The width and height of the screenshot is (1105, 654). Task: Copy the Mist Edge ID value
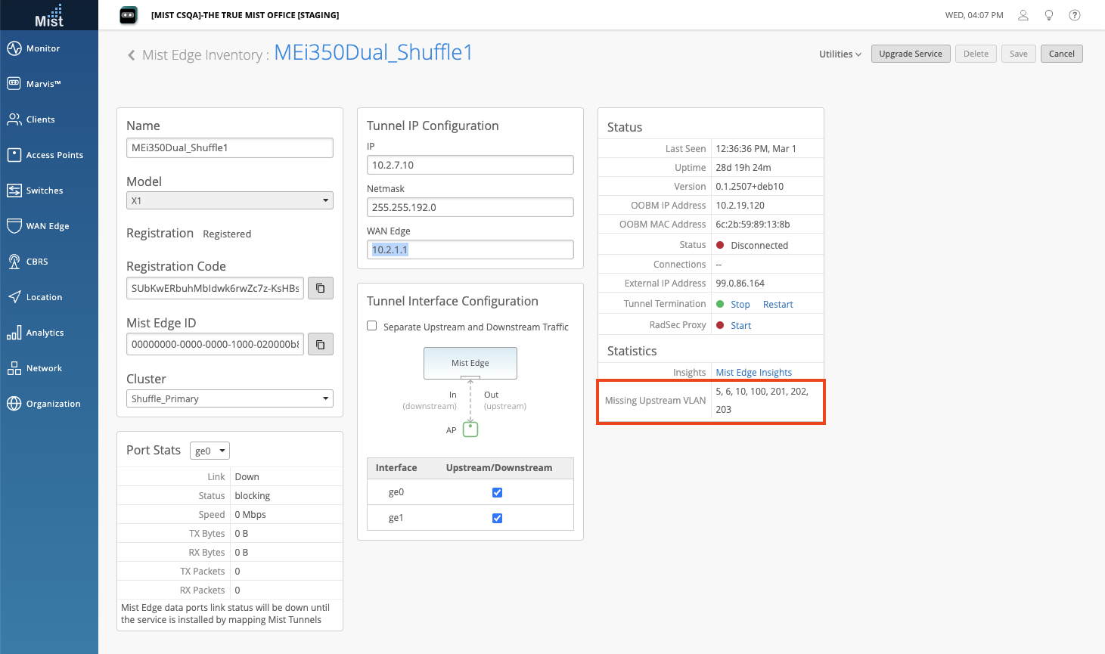click(321, 344)
